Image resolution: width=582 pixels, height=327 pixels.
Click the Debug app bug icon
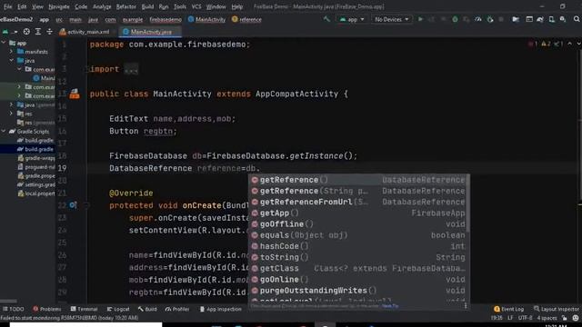point(455,19)
